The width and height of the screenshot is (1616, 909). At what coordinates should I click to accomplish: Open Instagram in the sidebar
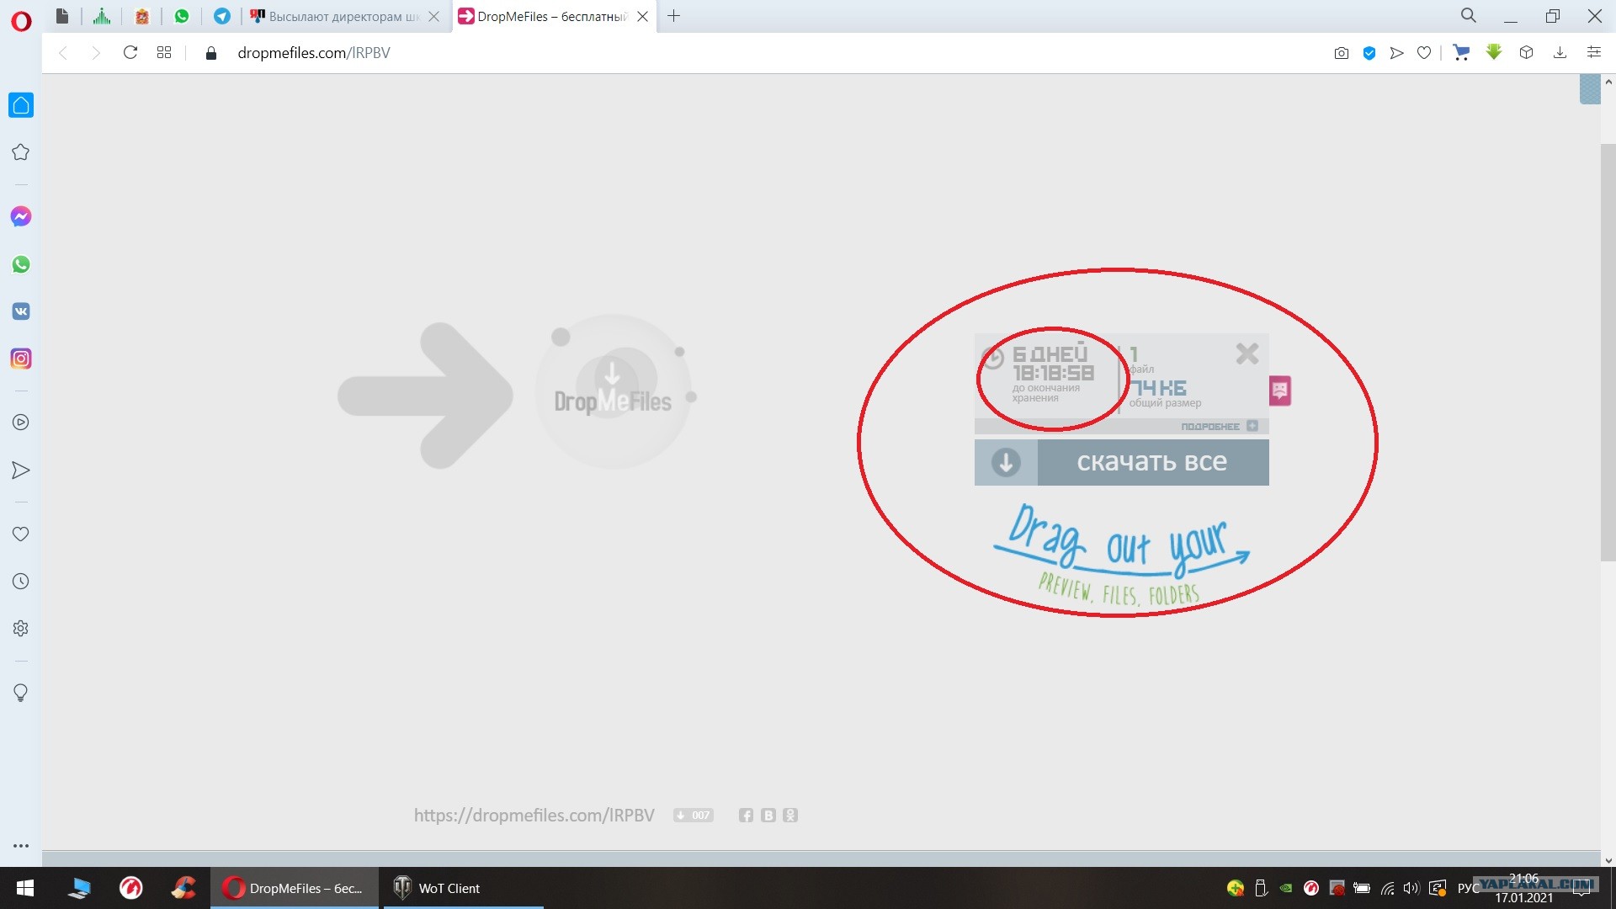pos(21,359)
